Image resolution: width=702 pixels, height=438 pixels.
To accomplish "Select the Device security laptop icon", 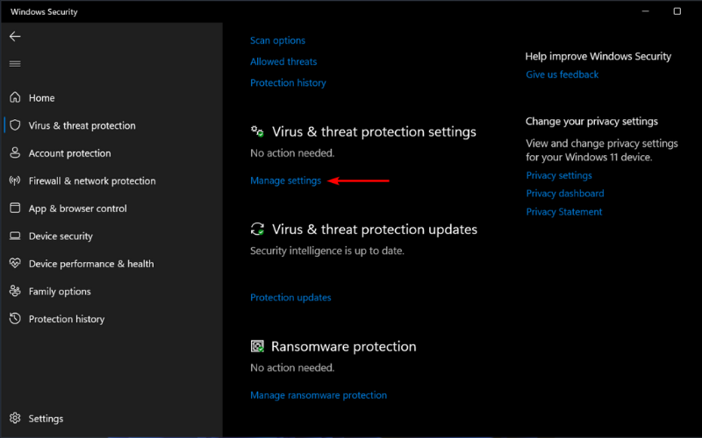I will (15, 236).
